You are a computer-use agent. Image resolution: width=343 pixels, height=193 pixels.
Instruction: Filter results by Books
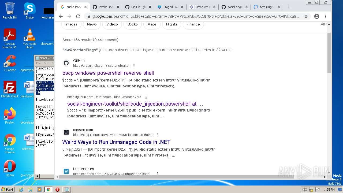pyautogui.click(x=132, y=24)
